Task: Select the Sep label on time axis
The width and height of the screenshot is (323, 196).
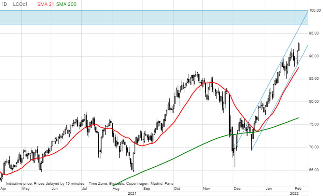Action: [x=147, y=189]
